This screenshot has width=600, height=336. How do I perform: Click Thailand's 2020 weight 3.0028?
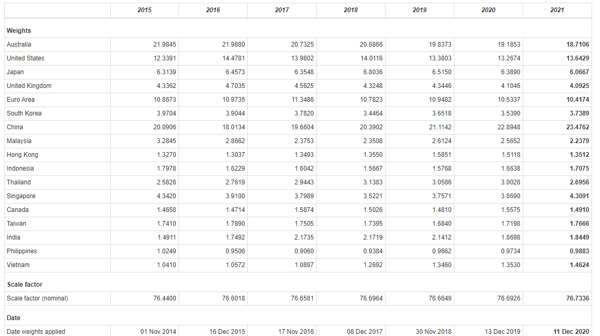pyautogui.click(x=509, y=182)
